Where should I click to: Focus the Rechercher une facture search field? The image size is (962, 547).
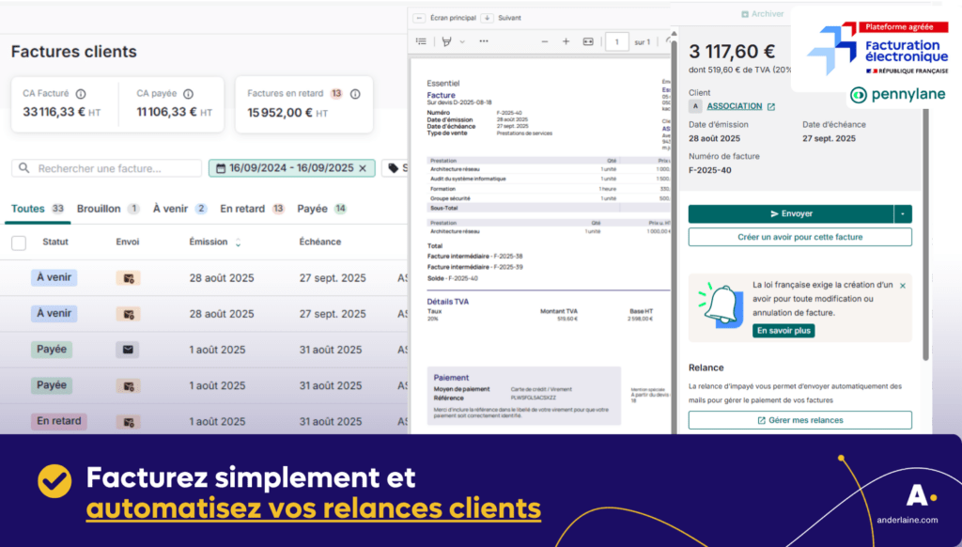point(107,168)
